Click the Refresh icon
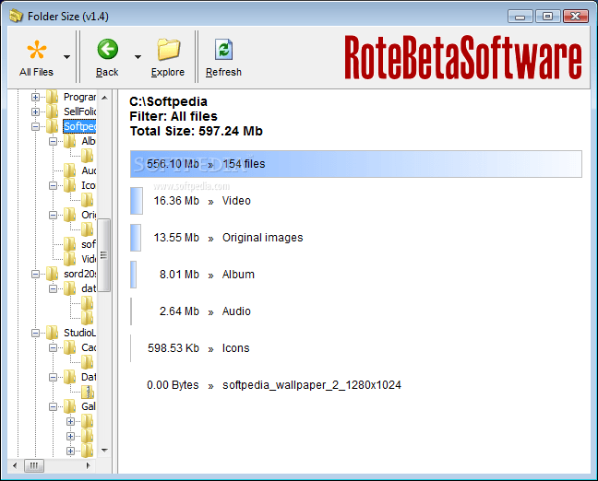 pyautogui.click(x=223, y=50)
